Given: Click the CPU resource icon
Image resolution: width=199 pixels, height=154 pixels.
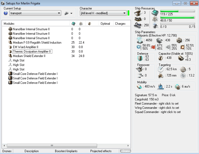Looking at the screenshot, I should click(155, 13).
